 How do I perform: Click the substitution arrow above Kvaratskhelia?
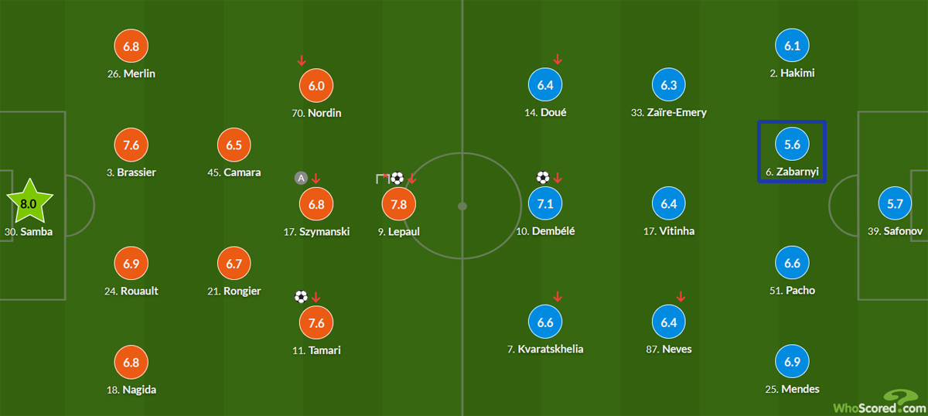(x=558, y=296)
